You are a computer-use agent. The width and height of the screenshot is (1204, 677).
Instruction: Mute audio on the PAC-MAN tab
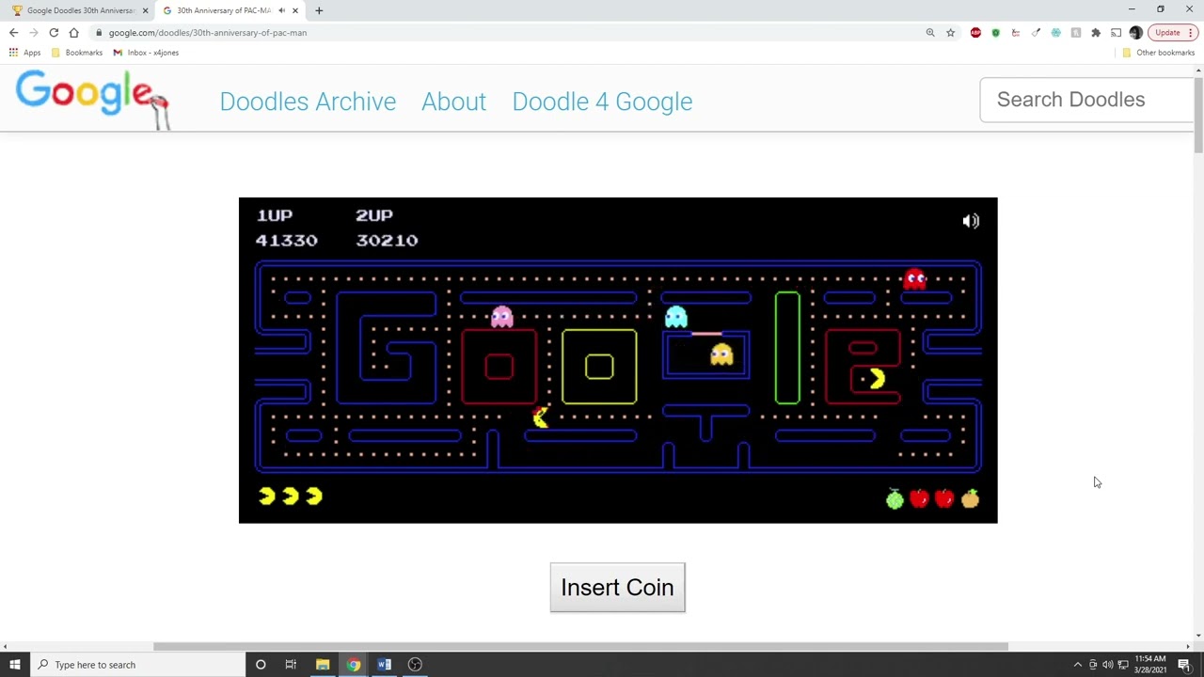[x=281, y=10]
